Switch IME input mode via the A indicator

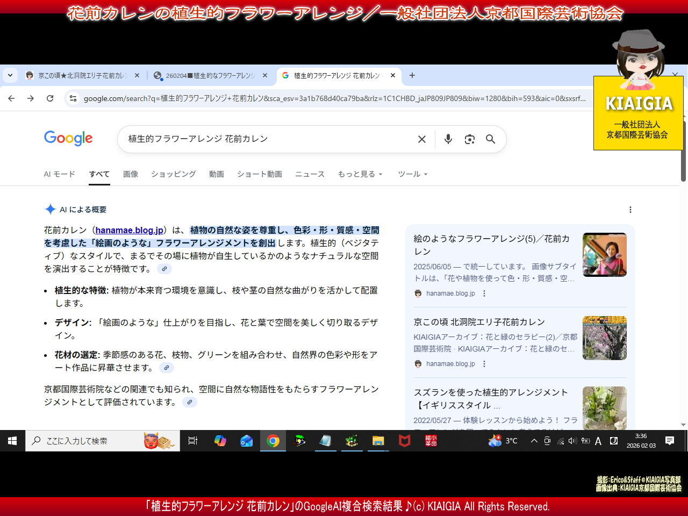point(598,441)
